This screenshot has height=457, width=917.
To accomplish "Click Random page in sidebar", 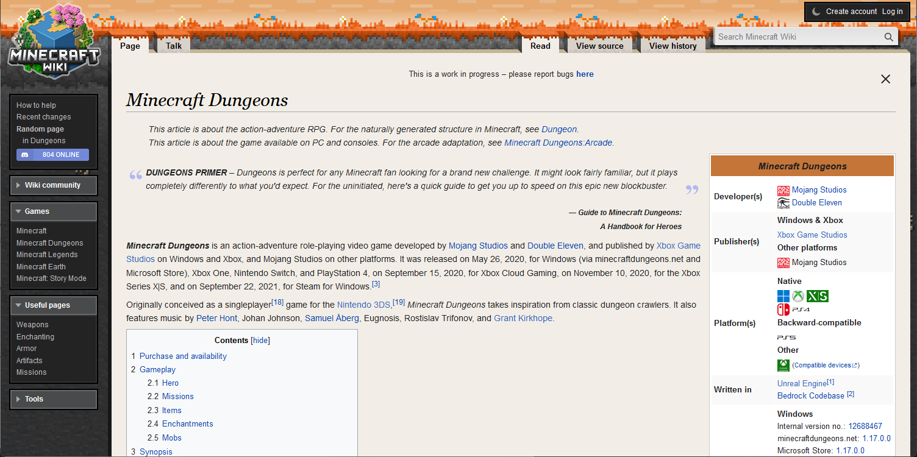I will tap(40, 129).
